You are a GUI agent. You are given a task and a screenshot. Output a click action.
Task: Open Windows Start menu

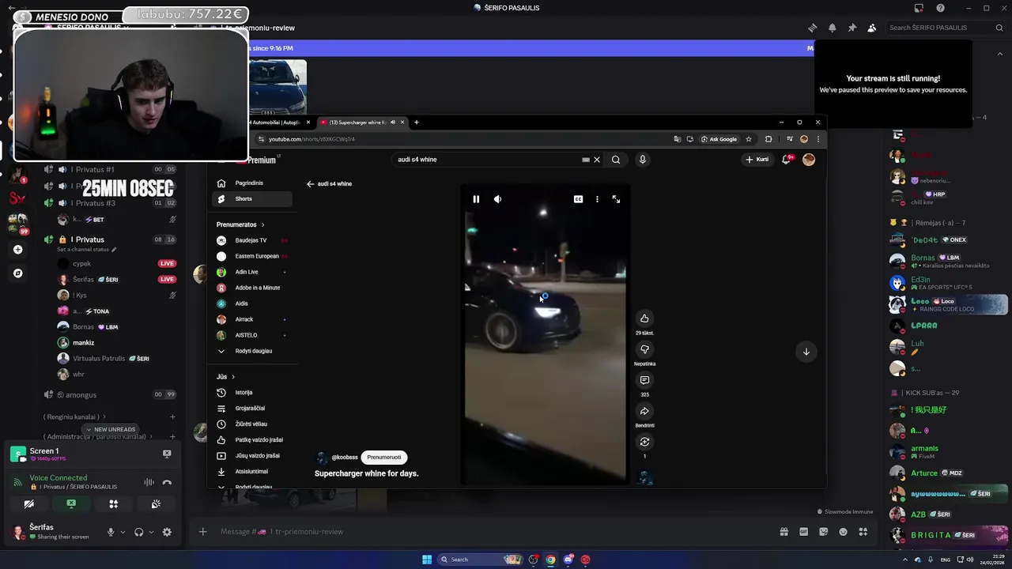coord(427,560)
